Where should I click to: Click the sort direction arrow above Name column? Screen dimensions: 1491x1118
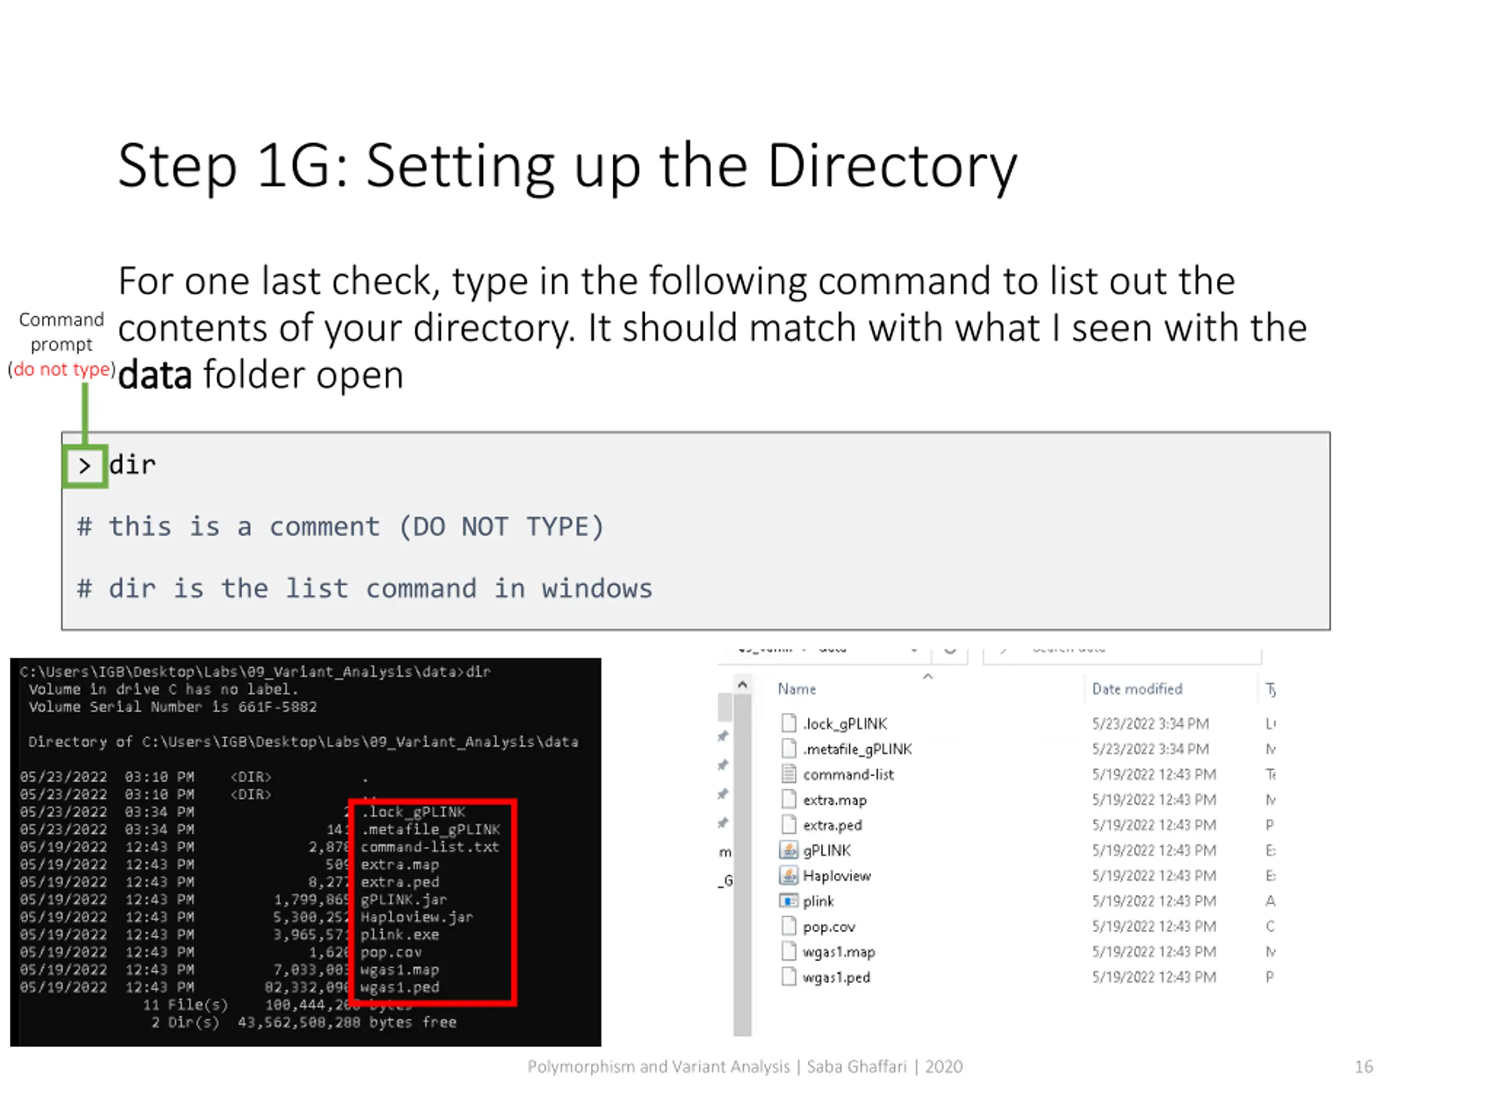click(x=927, y=676)
